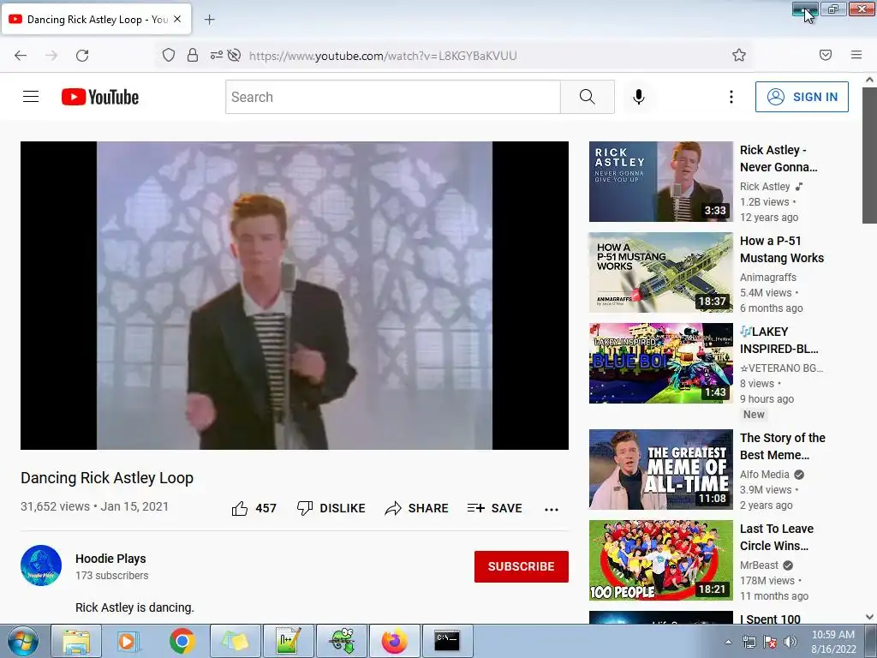Click the MrBeast channel name
Viewport: 877px width, 658px height.
coord(759,565)
